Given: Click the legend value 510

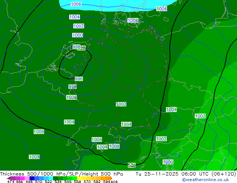Looking at the screenshot, I should [39, 182].
